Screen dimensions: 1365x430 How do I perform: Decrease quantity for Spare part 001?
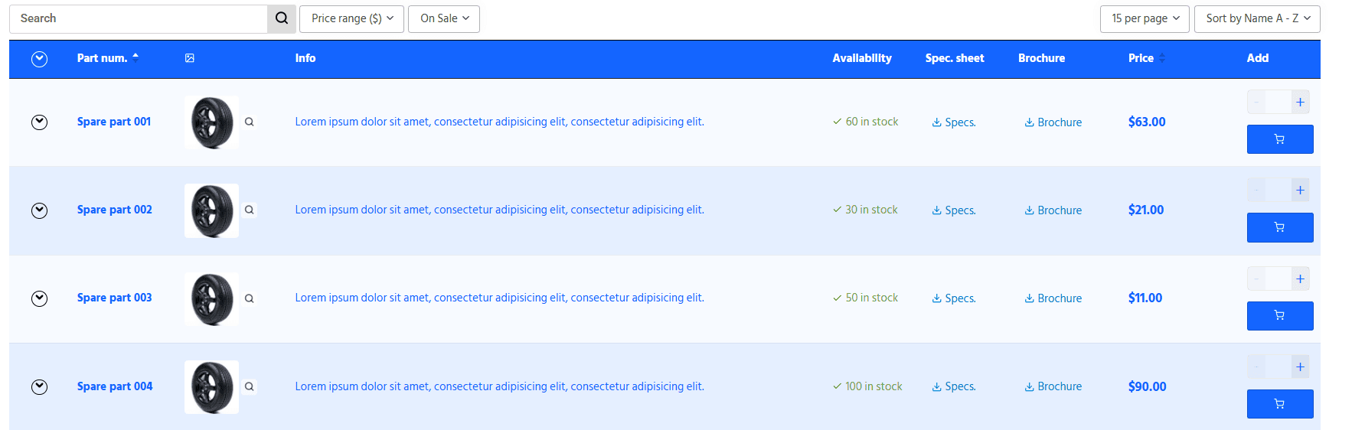click(x=1256, y=102)
